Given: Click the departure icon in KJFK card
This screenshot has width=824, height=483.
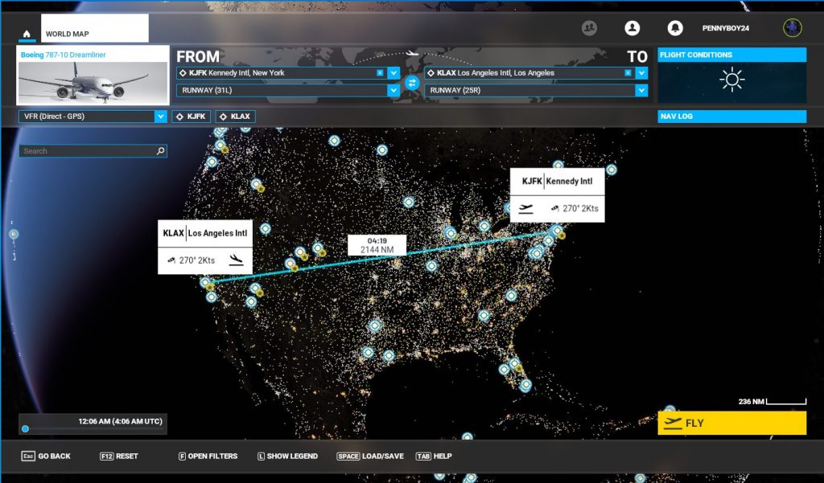Looking at the screenshot, I should (x=525, y=208).
